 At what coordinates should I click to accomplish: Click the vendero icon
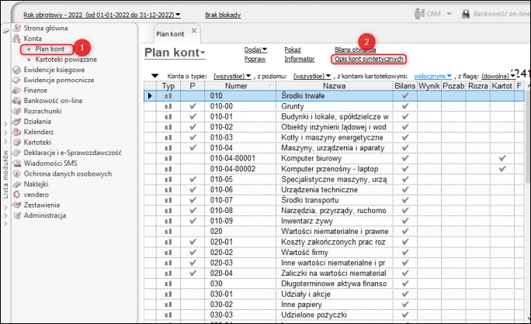[16, 195]
